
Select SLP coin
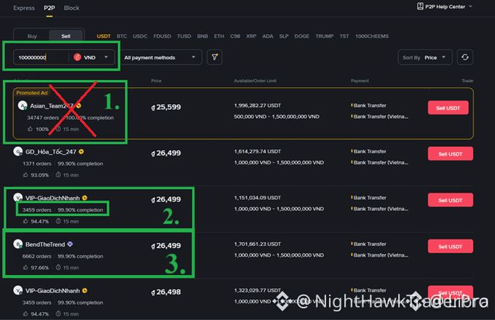(283, 36)
